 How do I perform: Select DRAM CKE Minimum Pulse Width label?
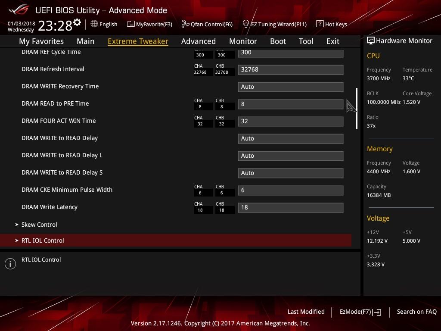(x=67, y=190)
